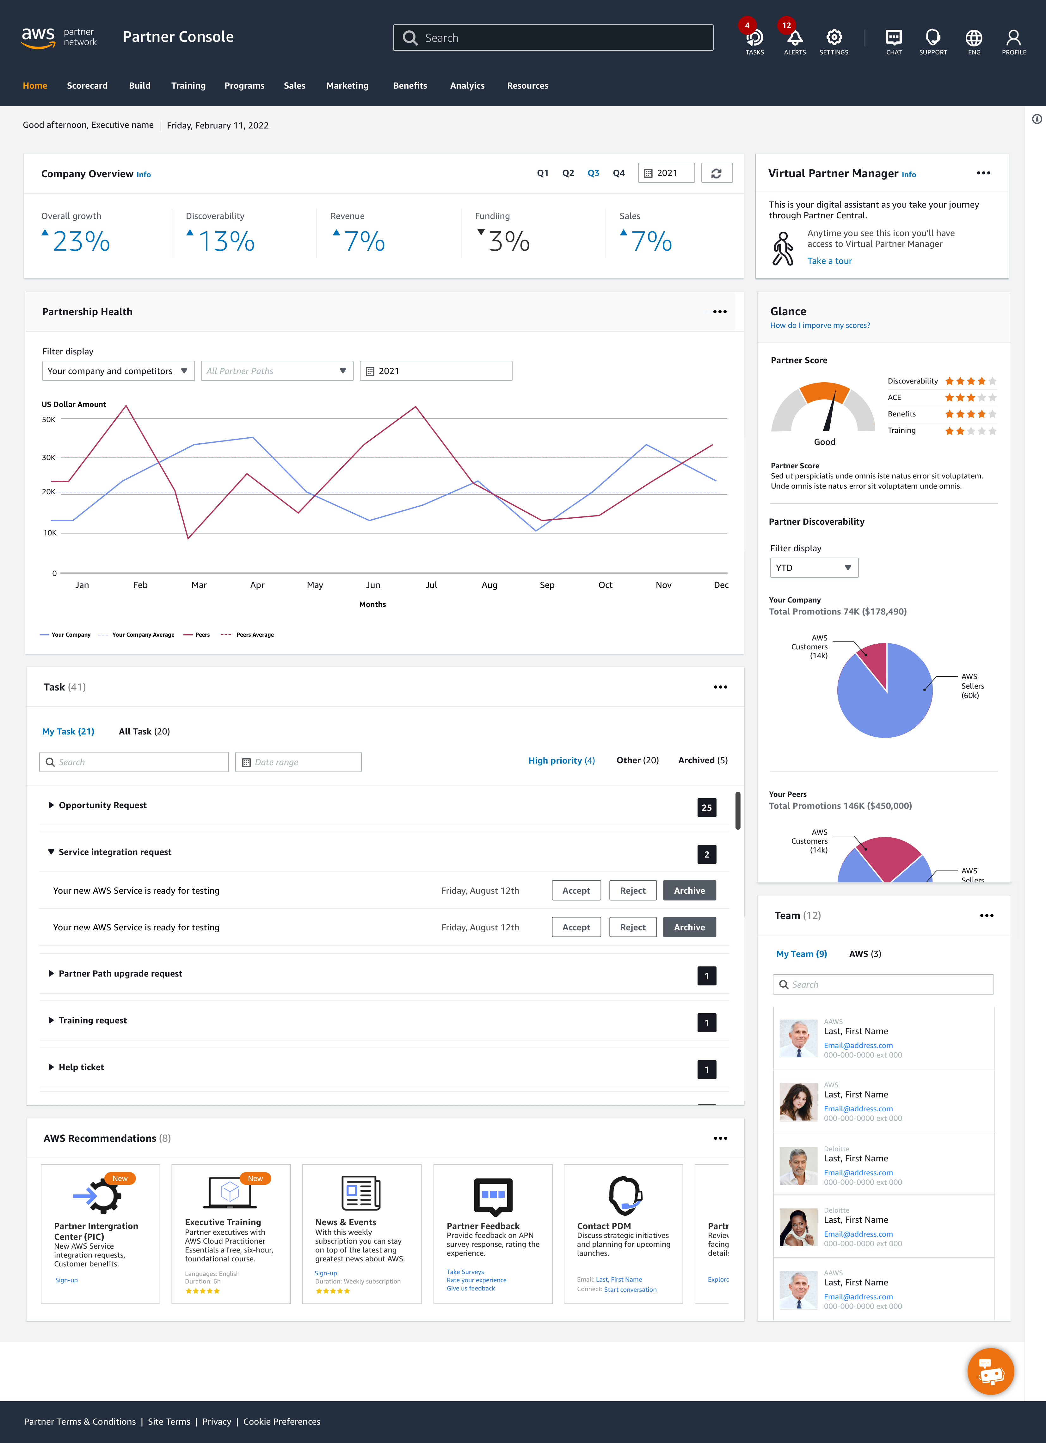
Task: Open the YTD filter dropdown
Action: [813, 567]
